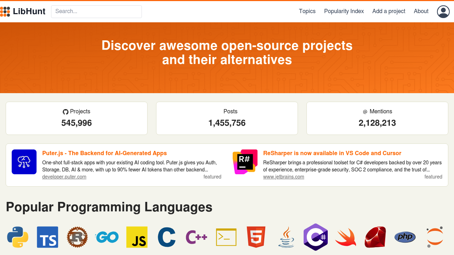454x255 pixels.
Task: Focus the Search input field
Action: (96, 11)
